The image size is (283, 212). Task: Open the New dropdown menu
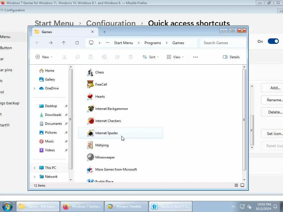[x=44, y=57]
